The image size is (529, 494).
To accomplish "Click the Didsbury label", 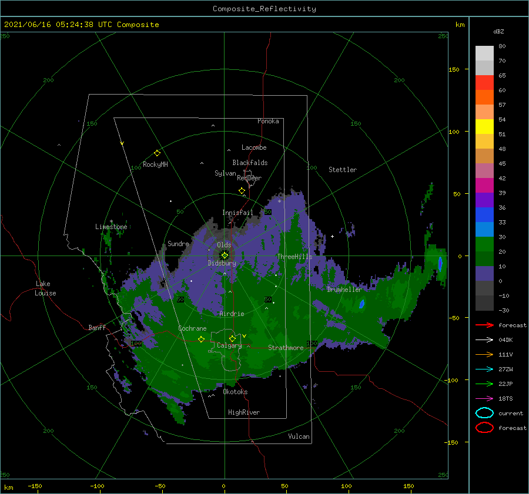I will click(x=222, y=263).
